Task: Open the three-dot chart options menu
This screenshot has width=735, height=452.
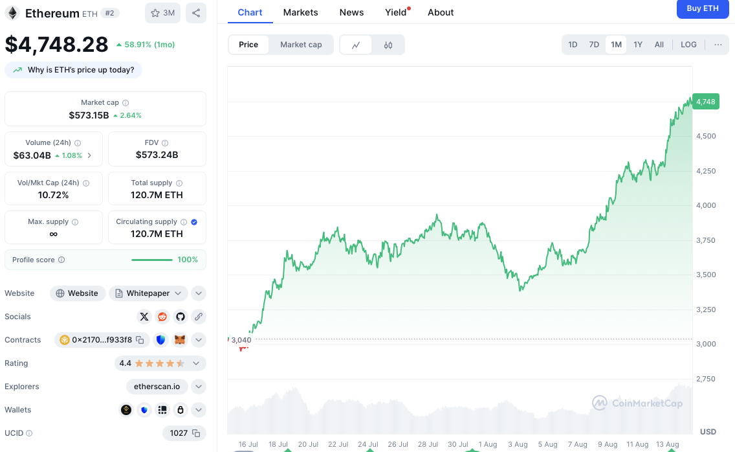Action: click(718, 45)
